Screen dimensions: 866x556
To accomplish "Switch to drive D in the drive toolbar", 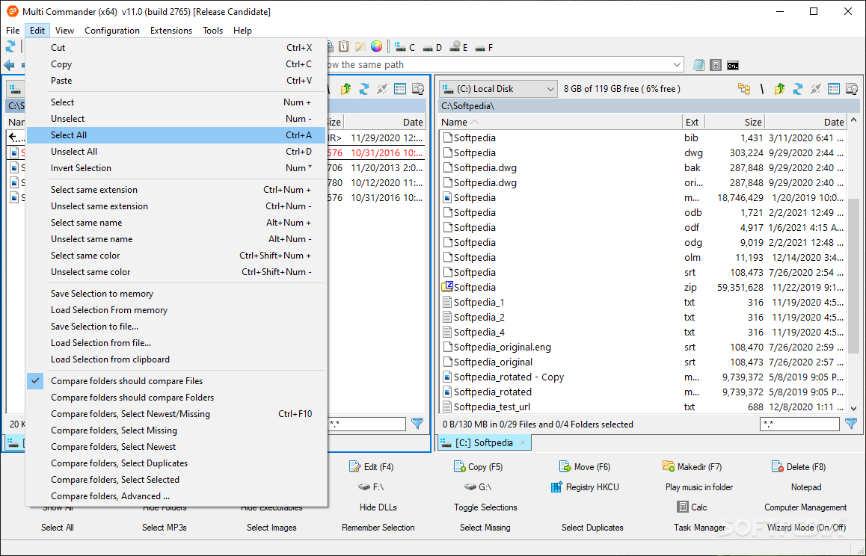I will pyautogui.click(x=432, y=48).
